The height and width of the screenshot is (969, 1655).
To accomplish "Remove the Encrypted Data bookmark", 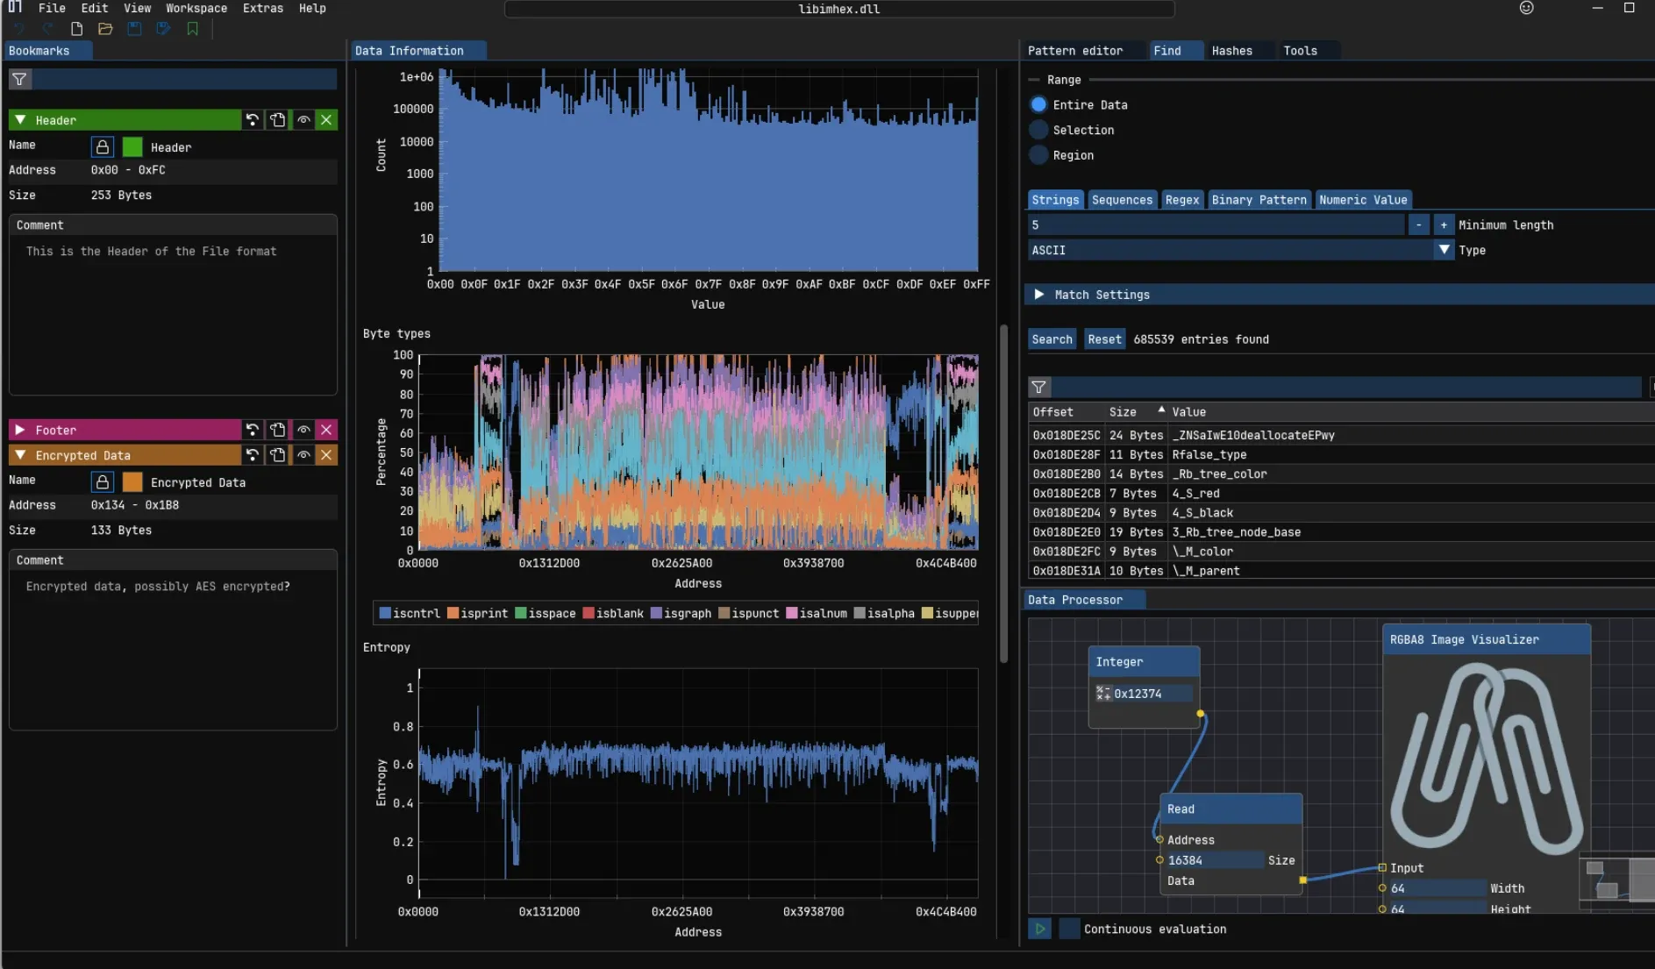I will [x=326, y=455].
